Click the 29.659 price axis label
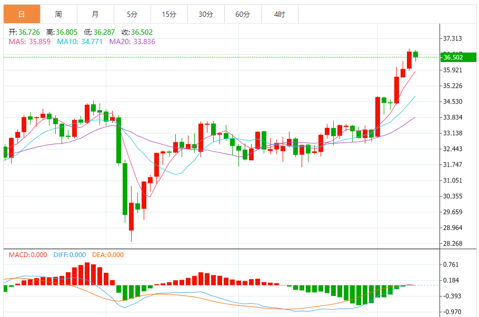This screenshot has width=479, height=317. pyautogui.click(x=453, y=212)
